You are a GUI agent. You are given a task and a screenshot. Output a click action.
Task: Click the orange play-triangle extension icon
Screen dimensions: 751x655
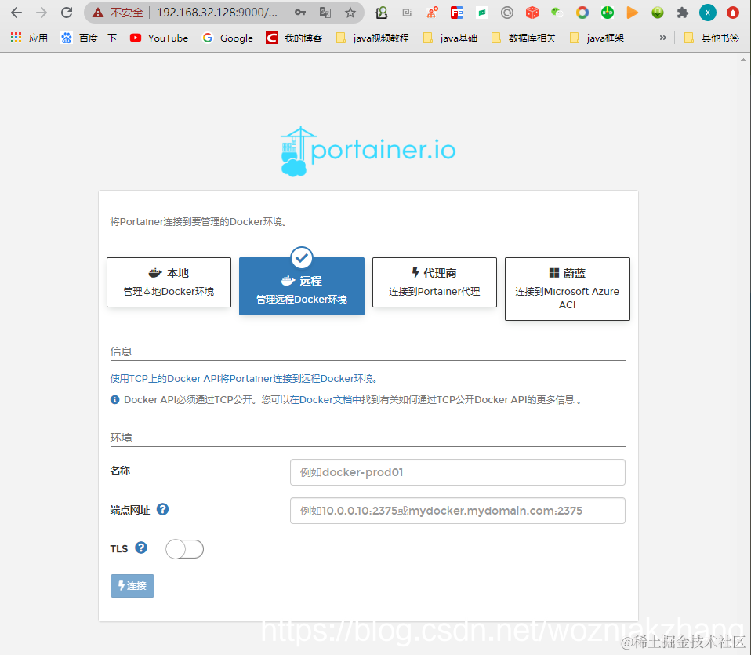tap(632, 13)
